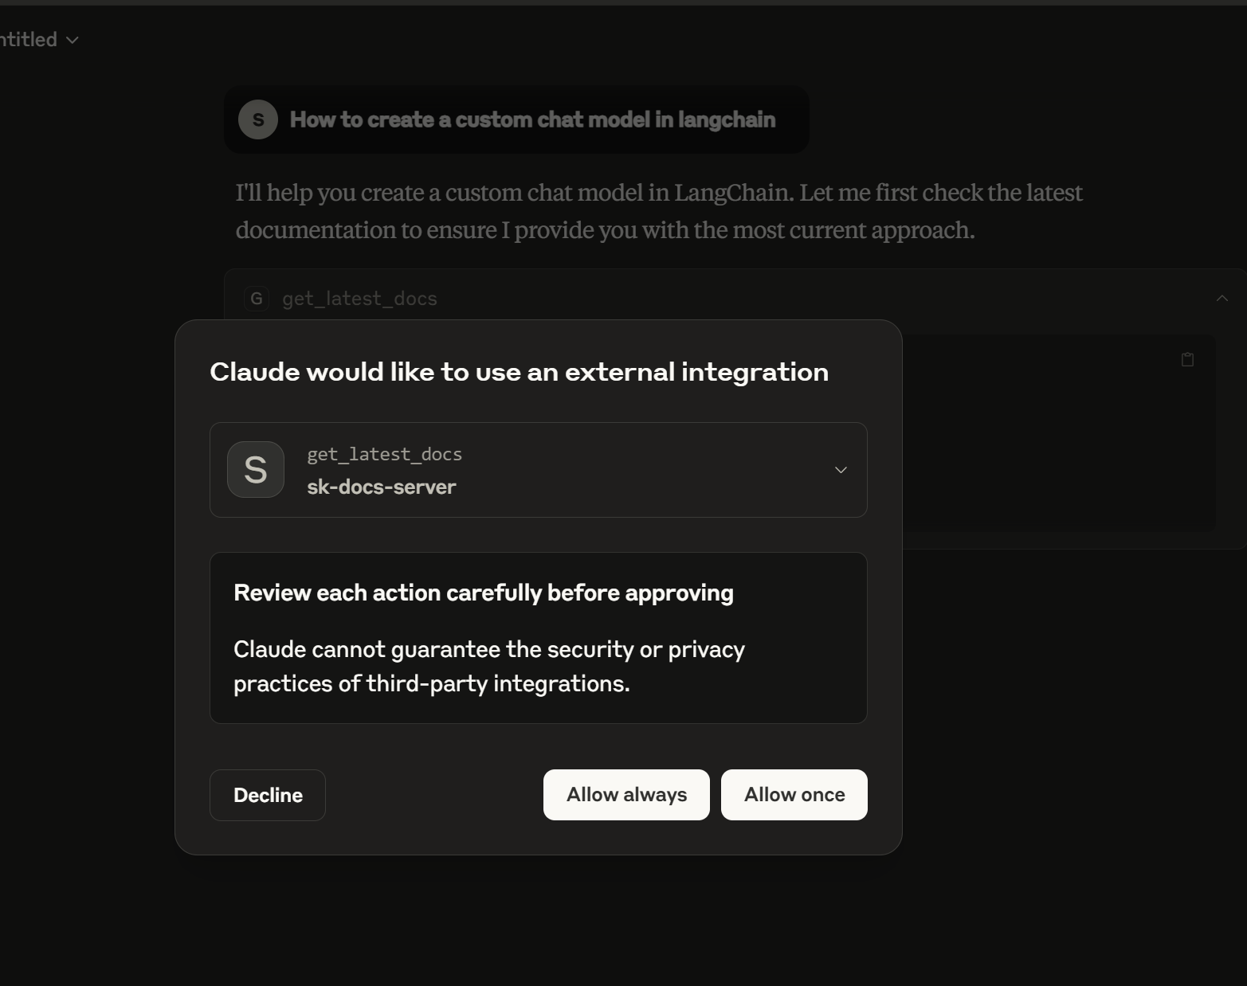Expand the sk-docs-server integration details
This screenshot has width=1247, height=986.
click(841, 470)
